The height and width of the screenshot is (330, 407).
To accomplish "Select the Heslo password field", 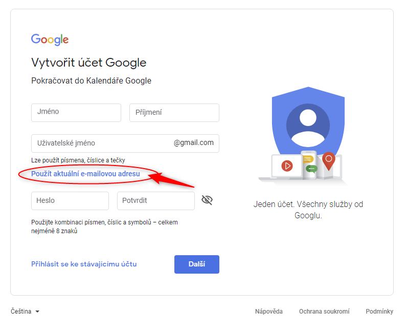I will coord(70,201).
